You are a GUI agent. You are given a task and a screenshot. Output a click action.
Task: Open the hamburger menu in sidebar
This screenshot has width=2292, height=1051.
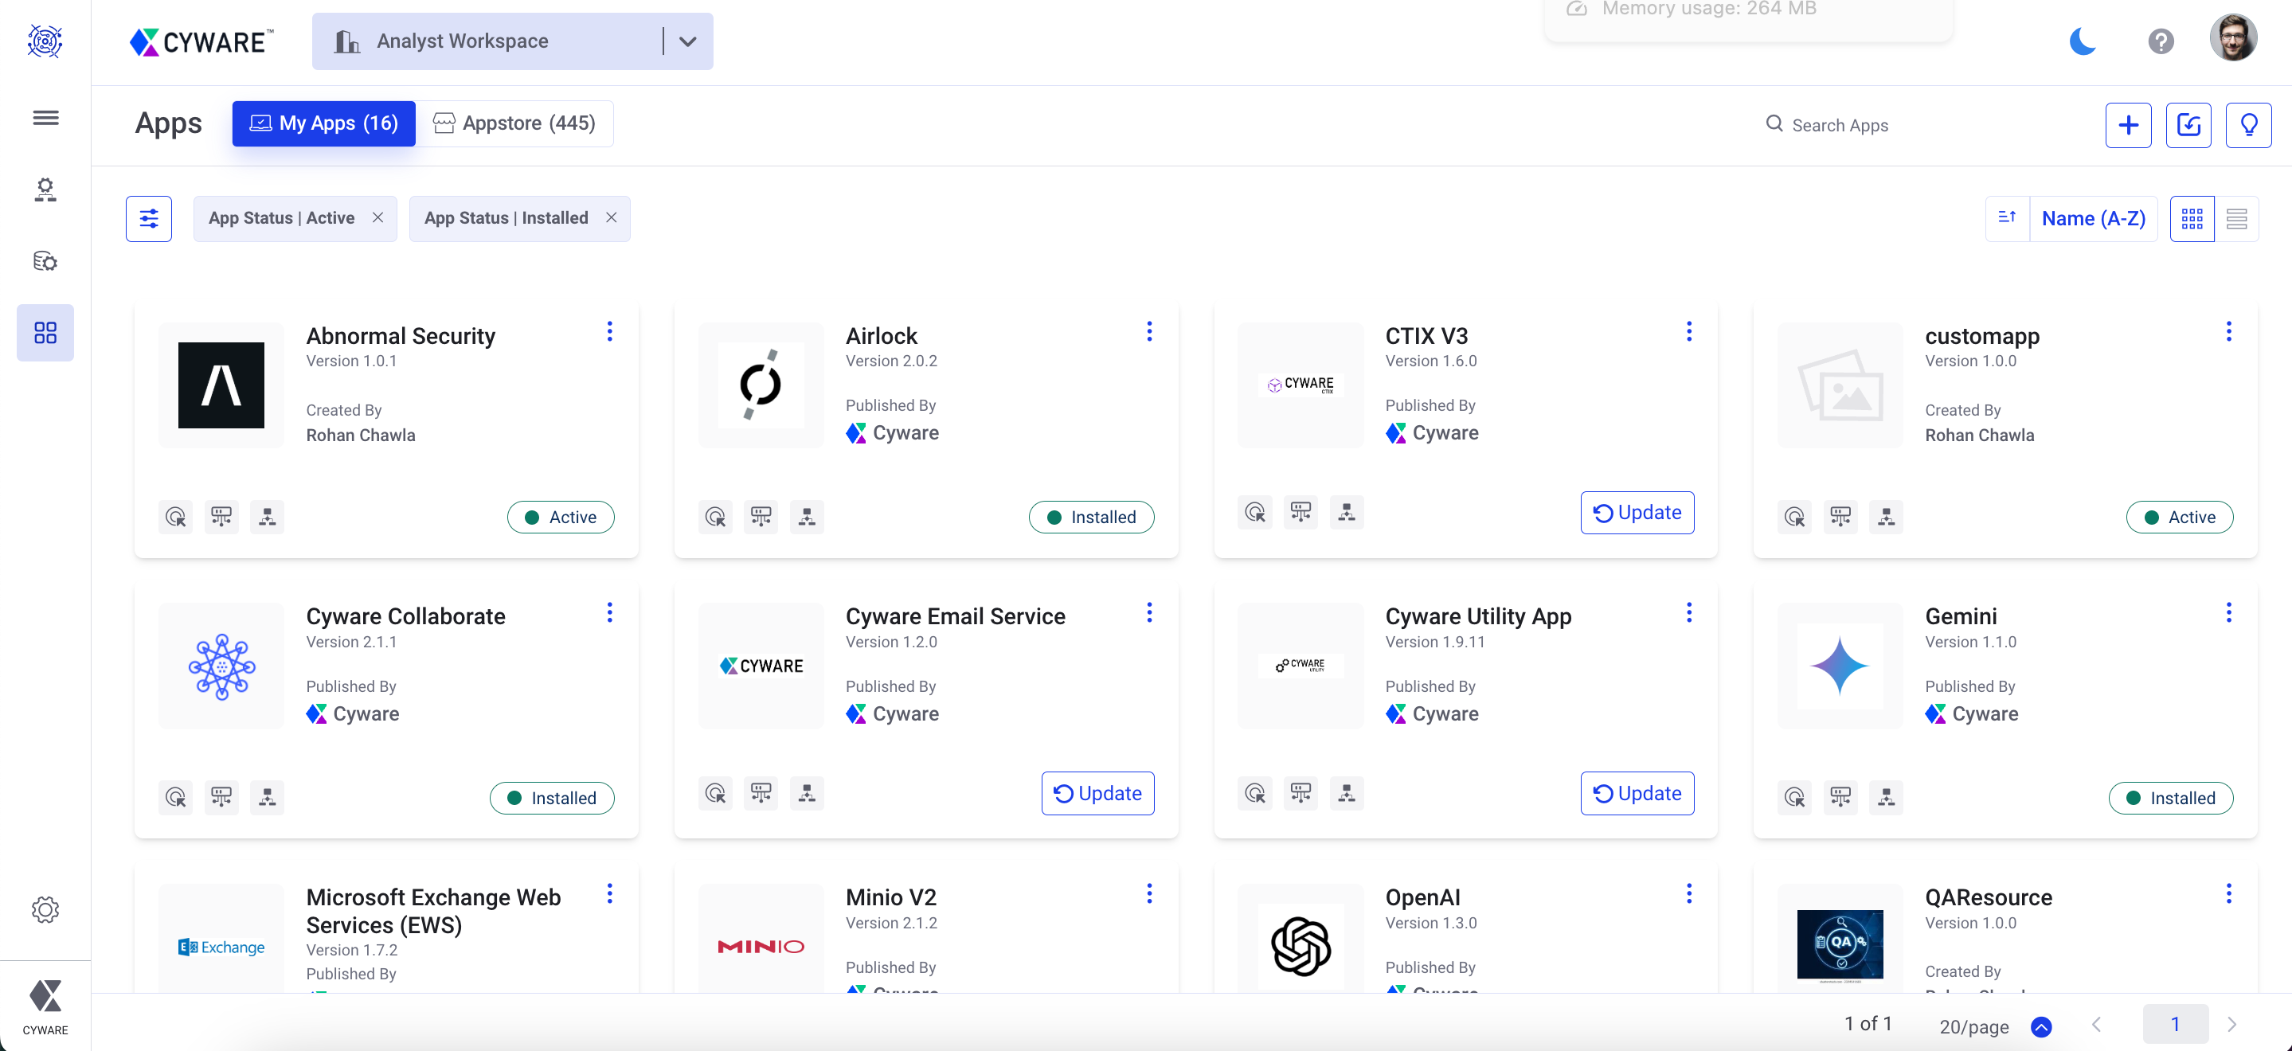[45, 118]
